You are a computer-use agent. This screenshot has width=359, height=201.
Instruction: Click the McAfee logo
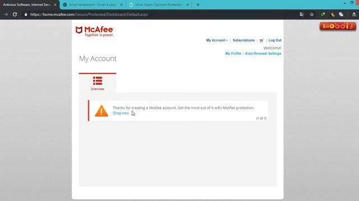click(95, 31)
